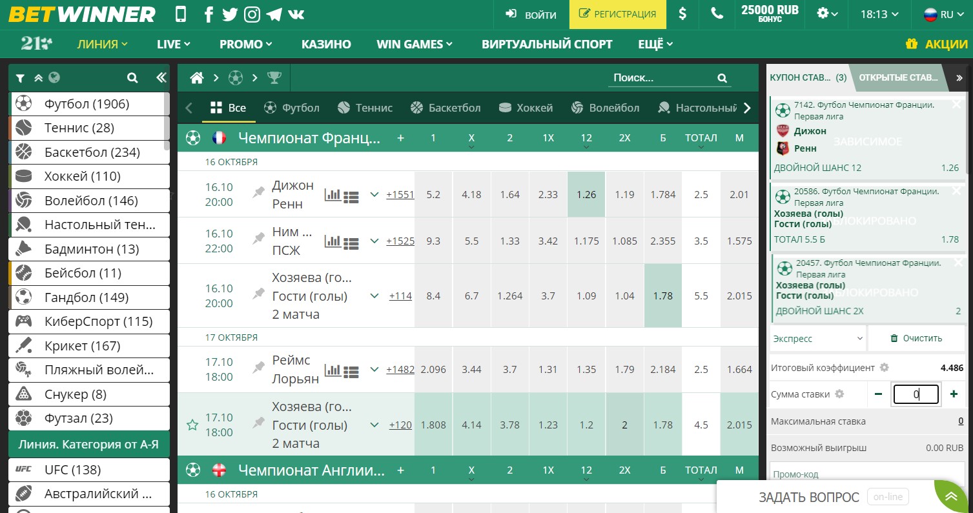Screen dimensions: 973x513
Task: Expand markets chevron for Реймс Лорьян
Action: click(374, 369)
